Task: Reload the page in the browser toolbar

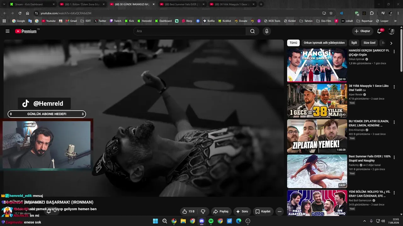Action: click(x=20, y=13)
